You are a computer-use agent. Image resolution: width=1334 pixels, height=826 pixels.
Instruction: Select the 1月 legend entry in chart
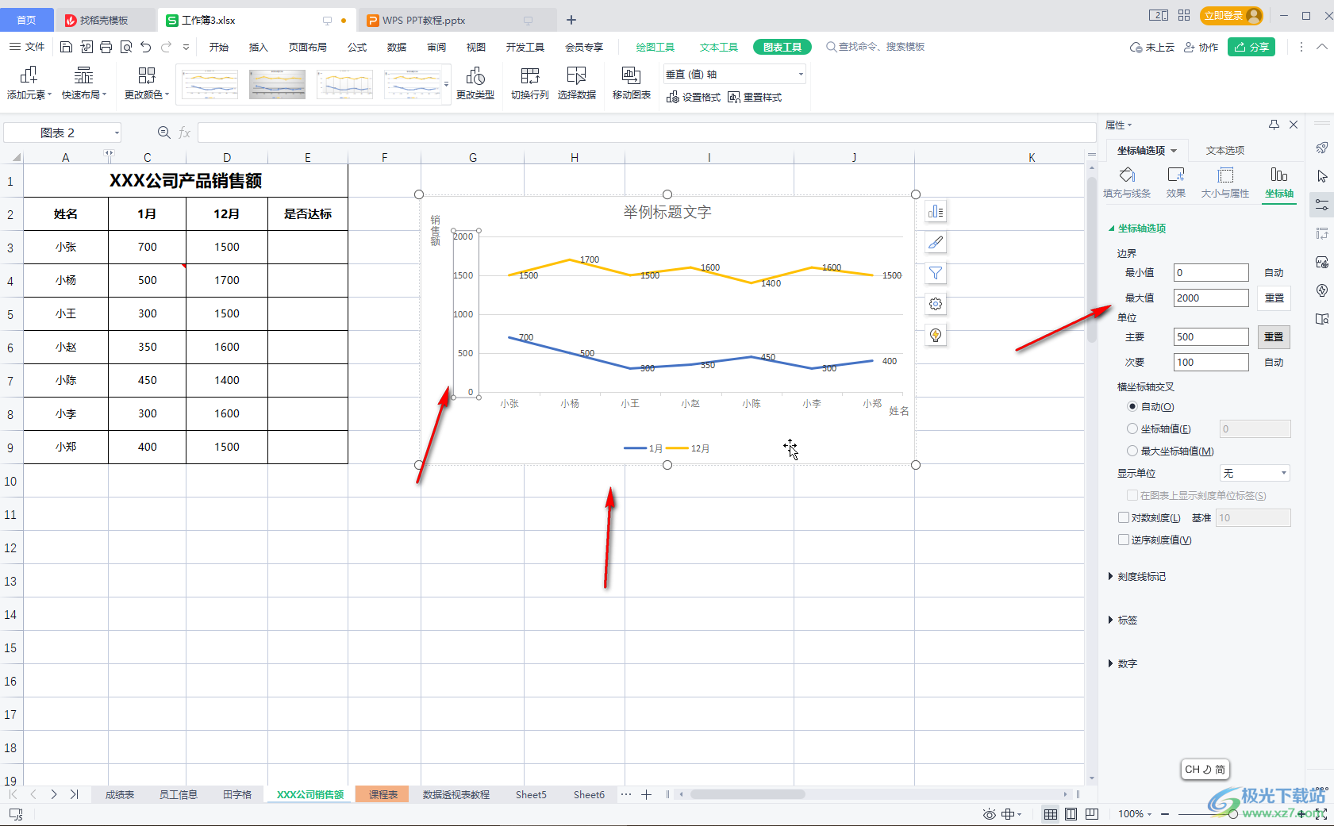point(644,448)
